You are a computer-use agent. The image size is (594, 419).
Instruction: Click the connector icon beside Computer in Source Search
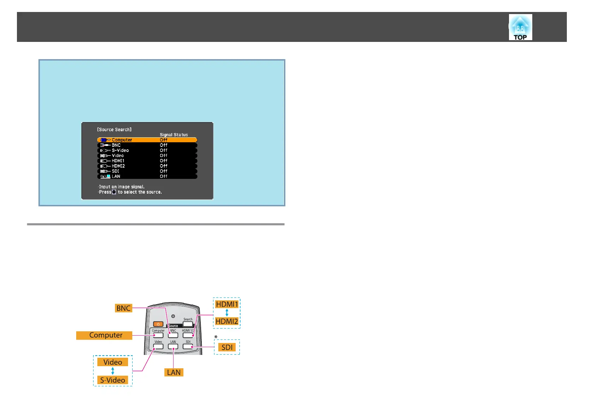(x=105, y=140)
